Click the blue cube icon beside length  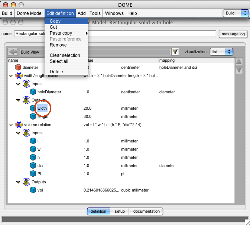click(x=33, y=116)
